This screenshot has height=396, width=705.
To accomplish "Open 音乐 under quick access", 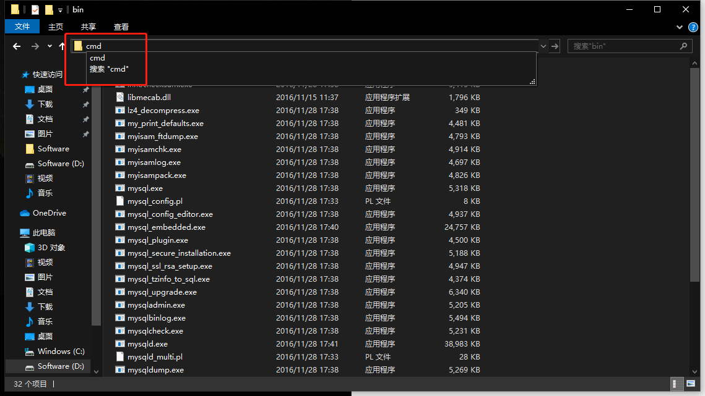I will point(45,193).
